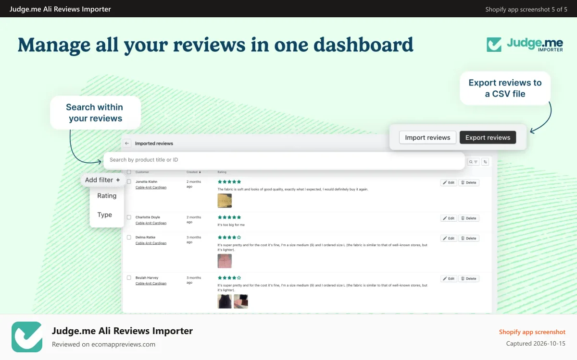577x360 pixels.
Task: Click the Customer column header
Action: coord(142,172)
